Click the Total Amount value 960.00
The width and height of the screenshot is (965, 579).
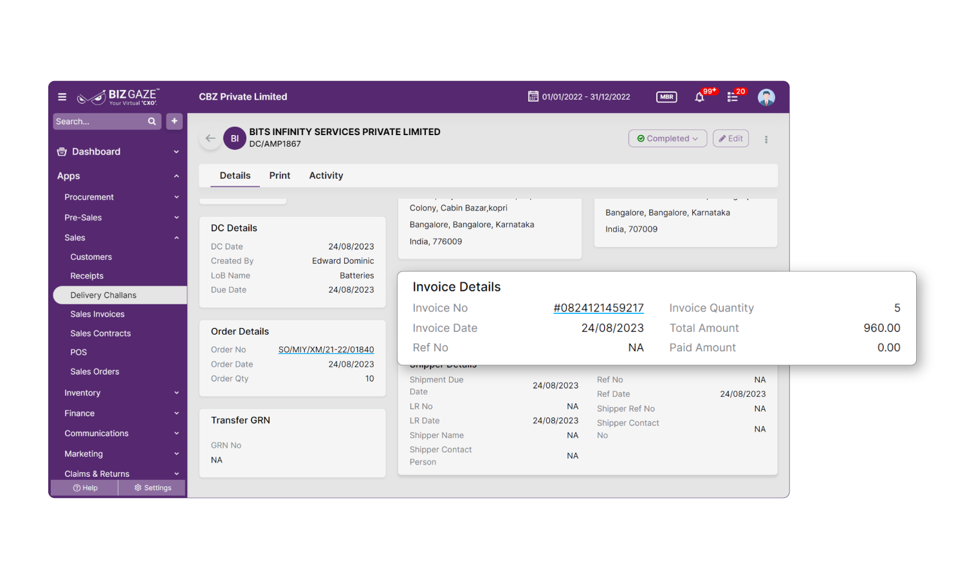click(882, 328)
